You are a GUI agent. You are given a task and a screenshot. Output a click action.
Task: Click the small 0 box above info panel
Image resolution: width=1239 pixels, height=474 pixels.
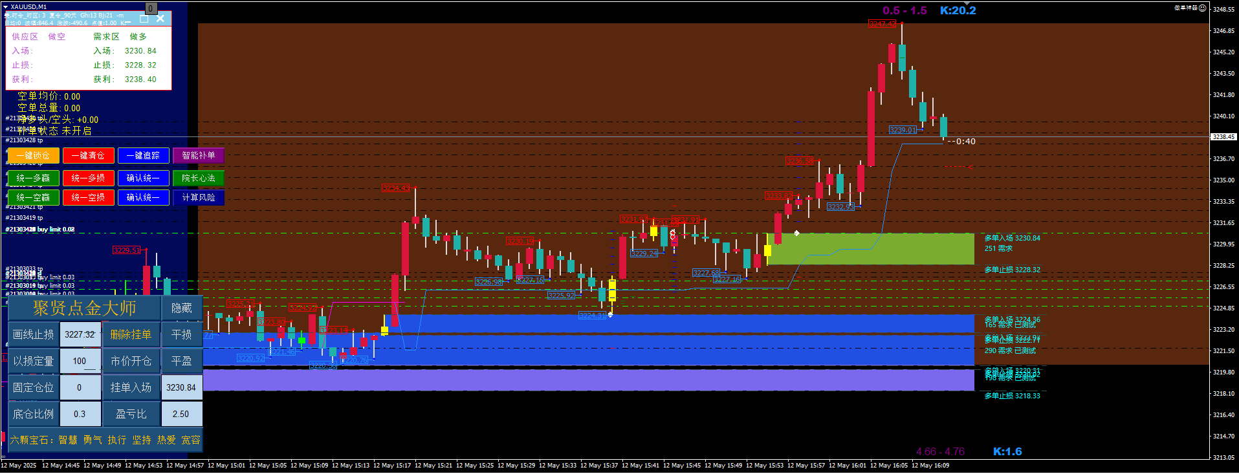150,8
